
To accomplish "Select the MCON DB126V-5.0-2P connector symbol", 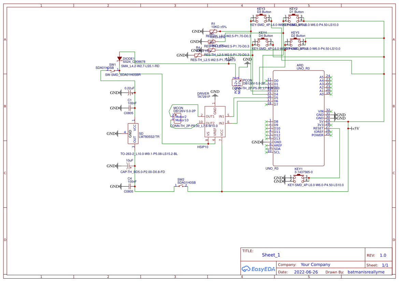I will coord(177,118).
